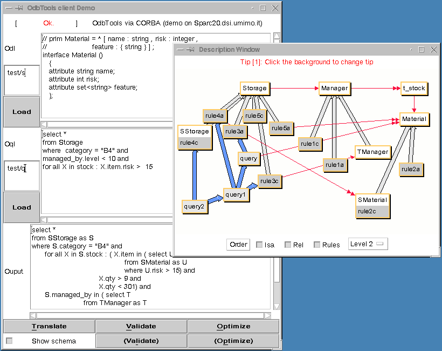Click the t_stock graph node
The width and height of the screenshot is (442, 351).
(x=414, y=88)
